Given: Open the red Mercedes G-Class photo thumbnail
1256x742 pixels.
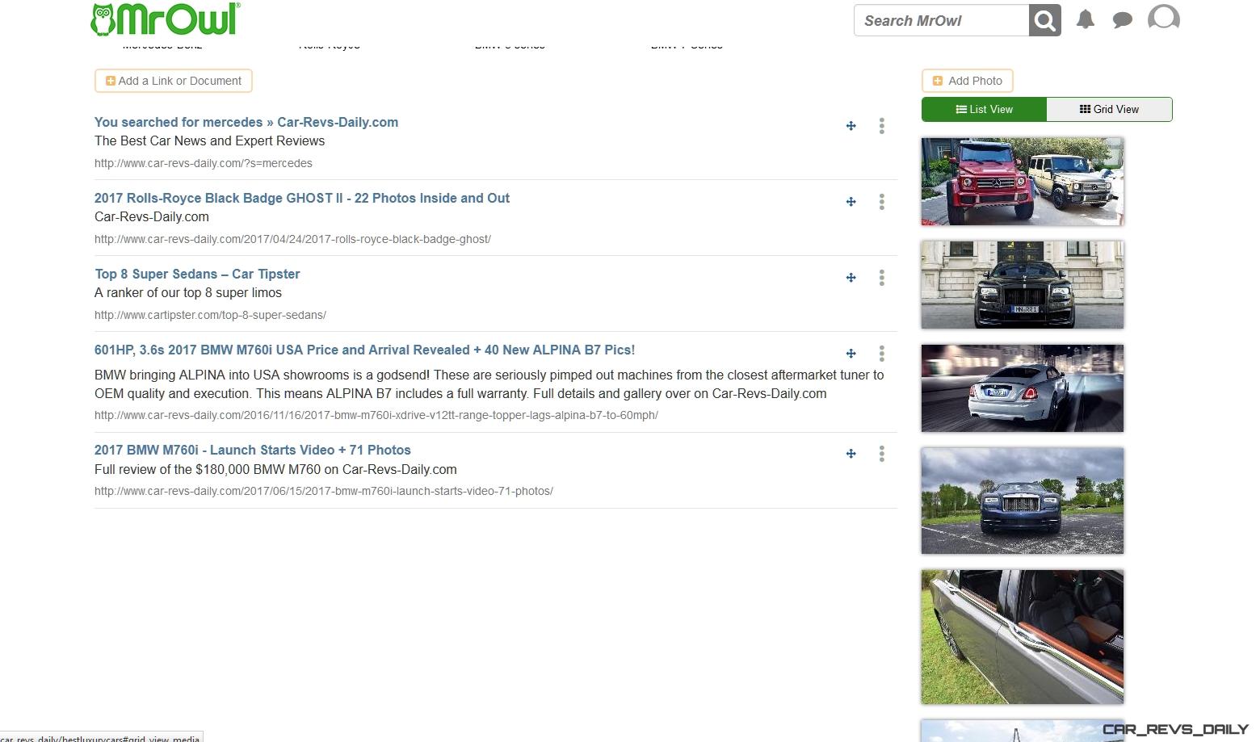Looking at the screenshot, I should coord(1022,181).
